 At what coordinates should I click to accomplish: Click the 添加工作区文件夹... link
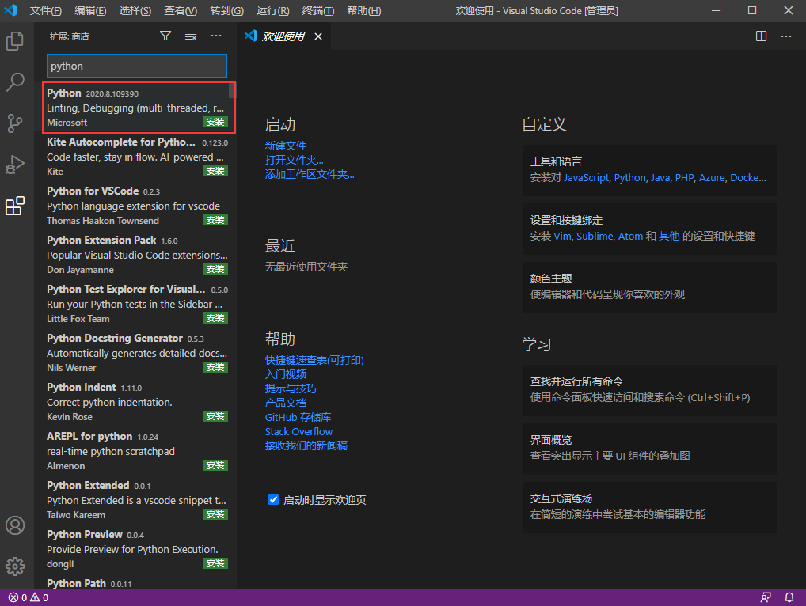[x=310, y=175]
